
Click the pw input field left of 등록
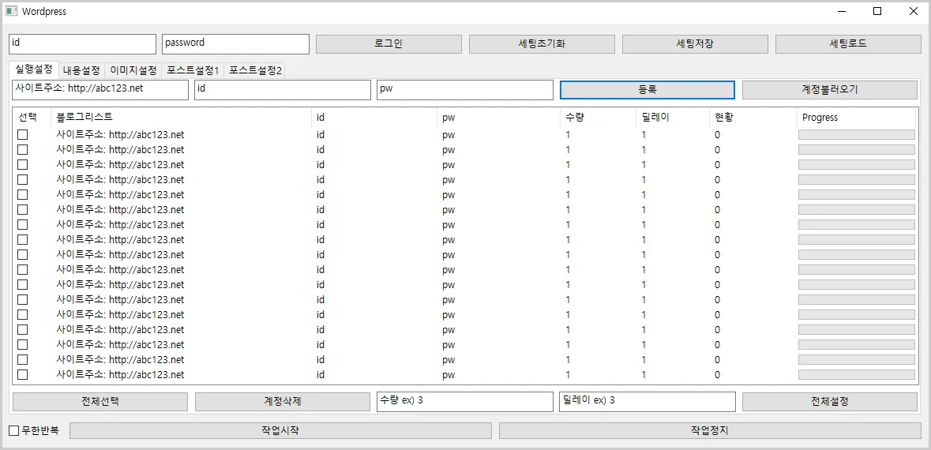(465, 90)
